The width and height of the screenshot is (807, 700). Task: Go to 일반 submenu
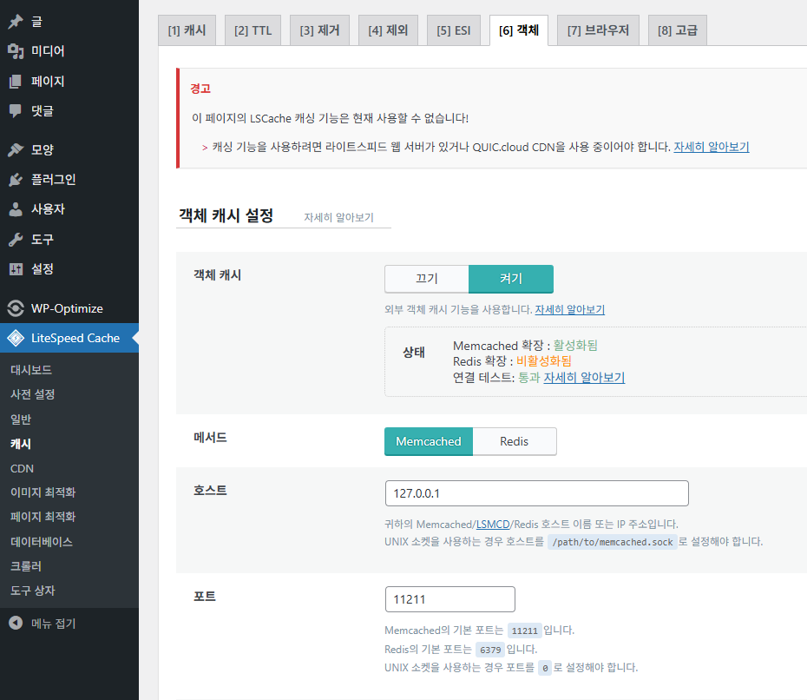(x=21, y=419)
